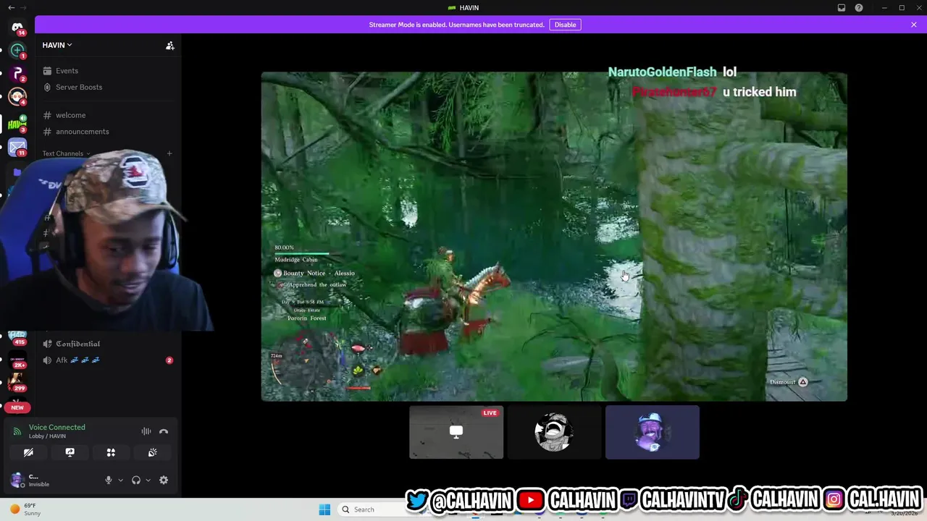927x521 pixels.
Task: Open invite people icon beside HAVIN
Action: 169,46
